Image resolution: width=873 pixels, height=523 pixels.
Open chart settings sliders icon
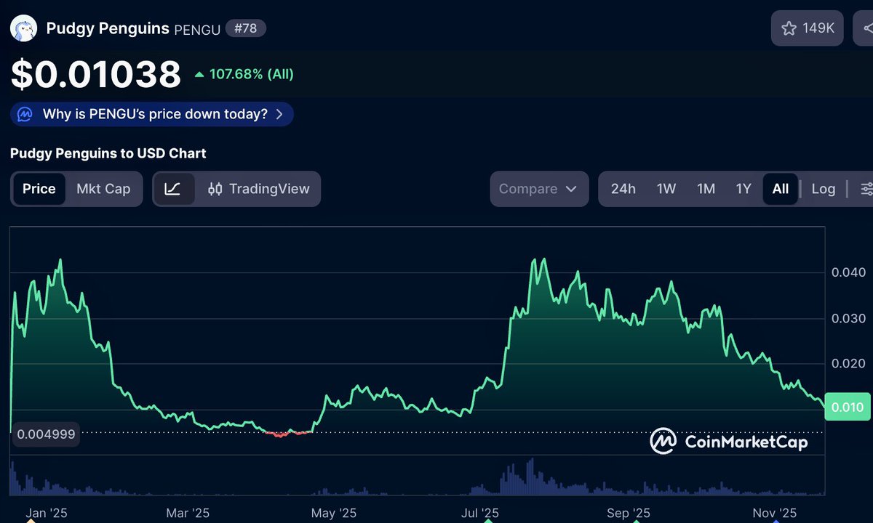point(866,189)
